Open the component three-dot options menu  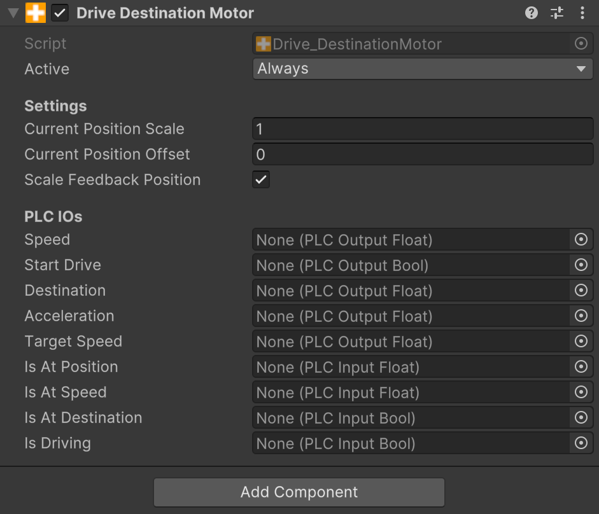pos(582,13)
